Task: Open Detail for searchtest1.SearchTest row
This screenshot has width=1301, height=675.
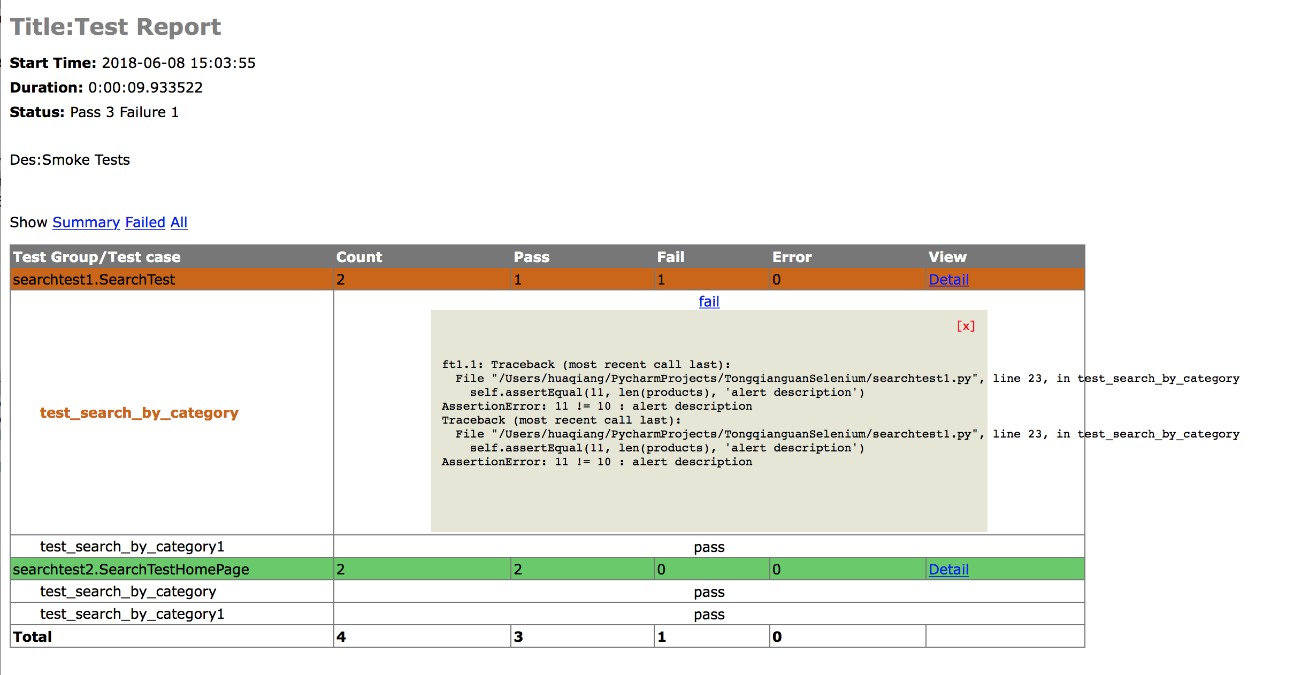Action: click(948, 280)
